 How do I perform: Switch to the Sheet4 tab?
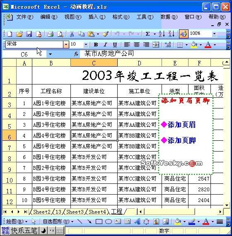click(x=97, y=212)
